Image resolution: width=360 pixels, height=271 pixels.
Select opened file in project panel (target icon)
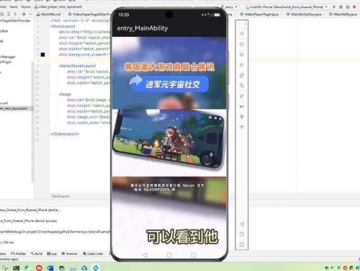pyautogui.click(x=2, y=14)
